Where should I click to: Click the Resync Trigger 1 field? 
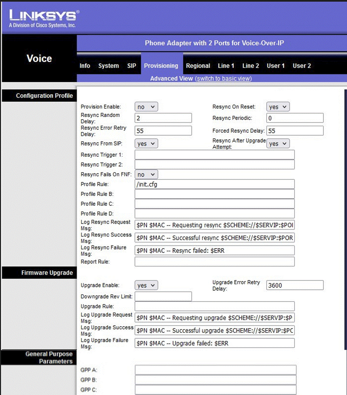point(215,155)
